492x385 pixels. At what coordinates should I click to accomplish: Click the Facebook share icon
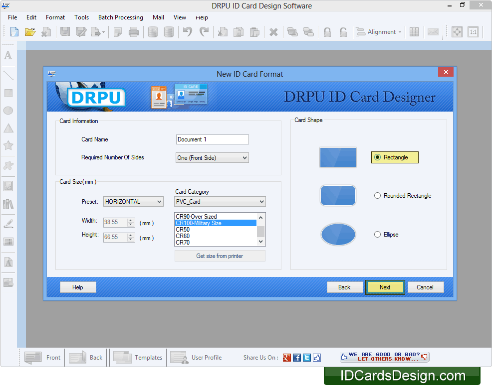click(x=297, y=358)
